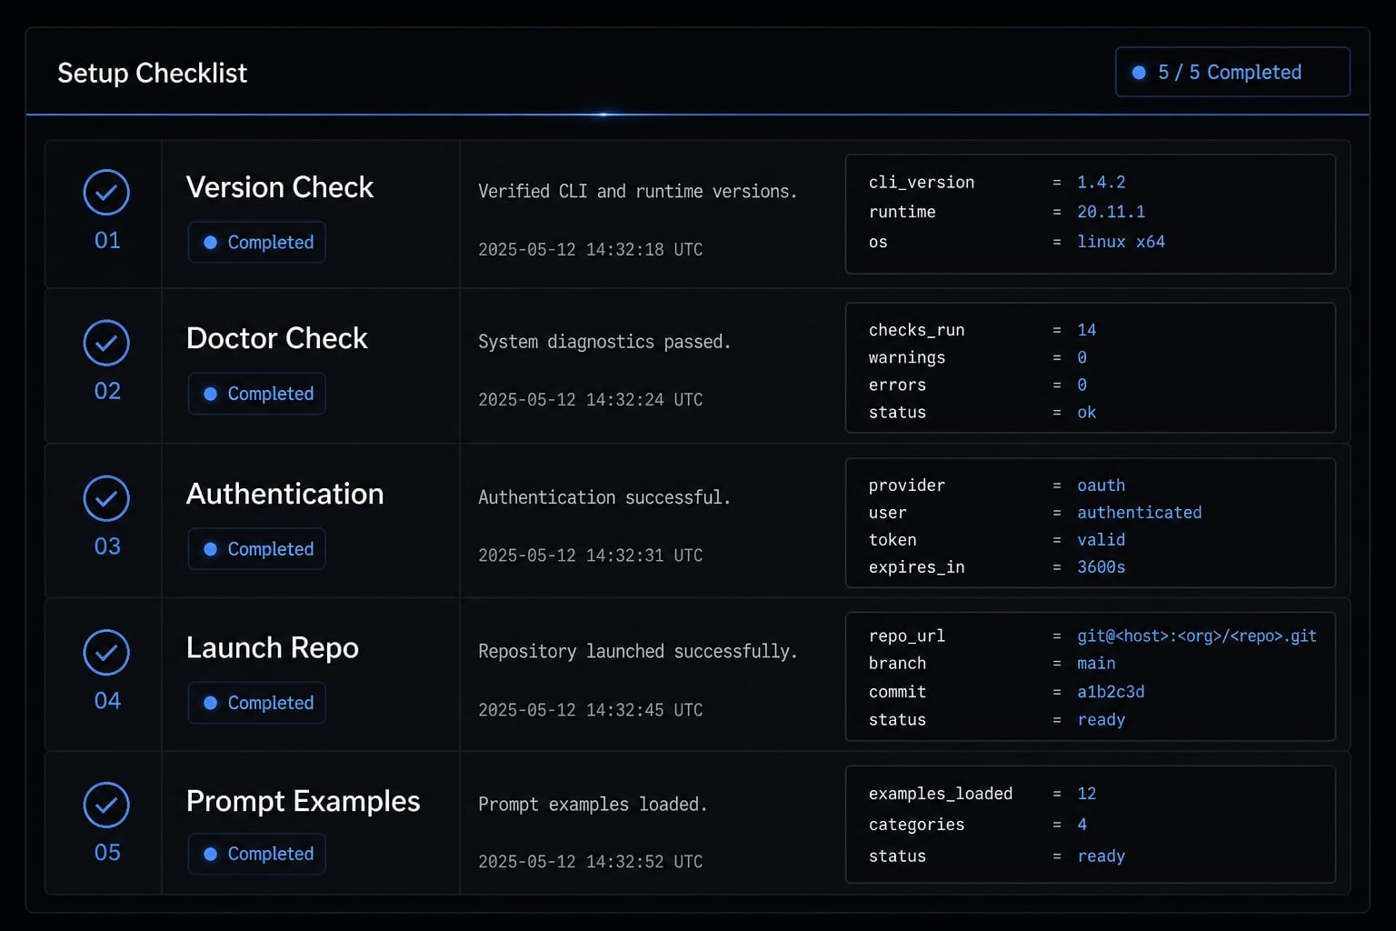Screen dimensions: 1396x931
Task: Click the Doctor Check status value ok
Action: click(x=1087, y=413)
